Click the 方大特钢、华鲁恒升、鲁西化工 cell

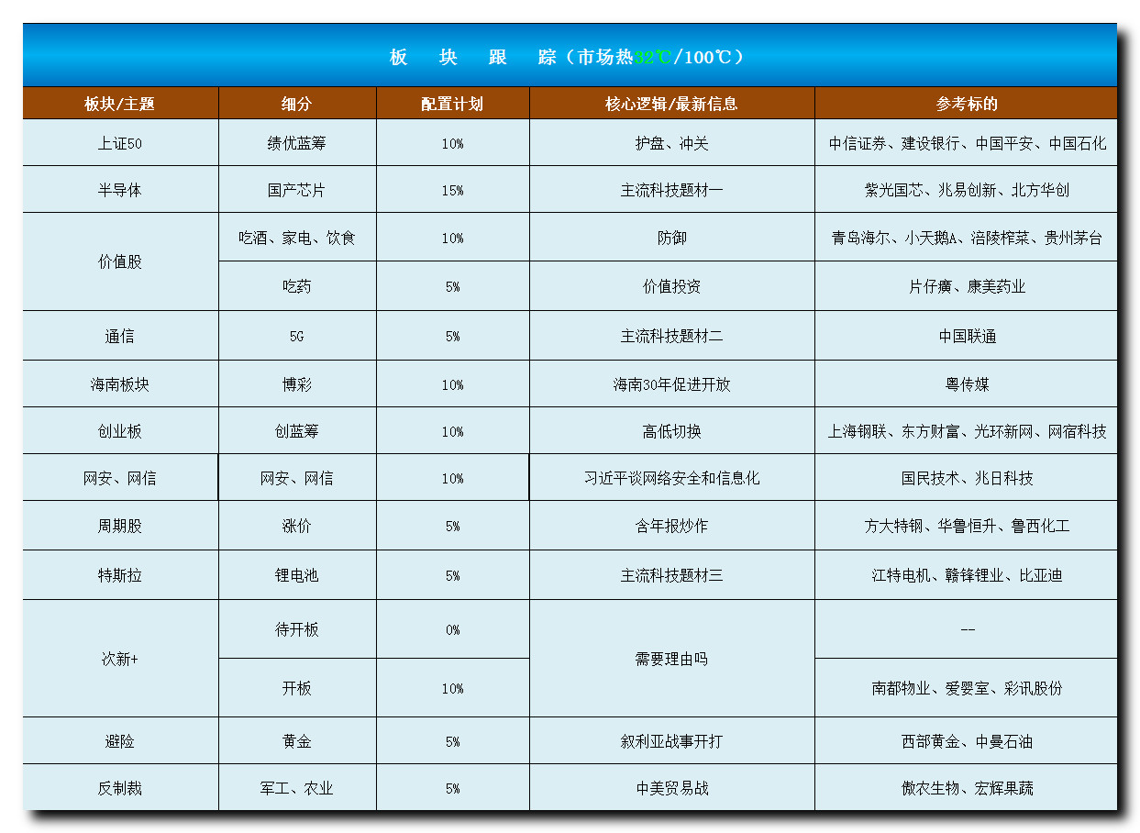tap(967, 526)
